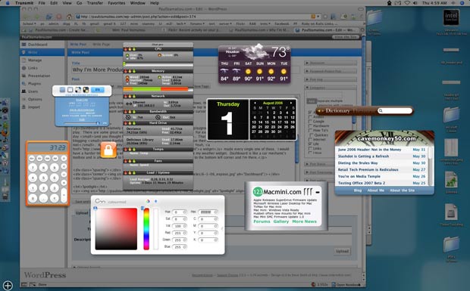Collapse the Macmini.com widget with the minus button
The image size is (470, 291).
click(318, 192)
